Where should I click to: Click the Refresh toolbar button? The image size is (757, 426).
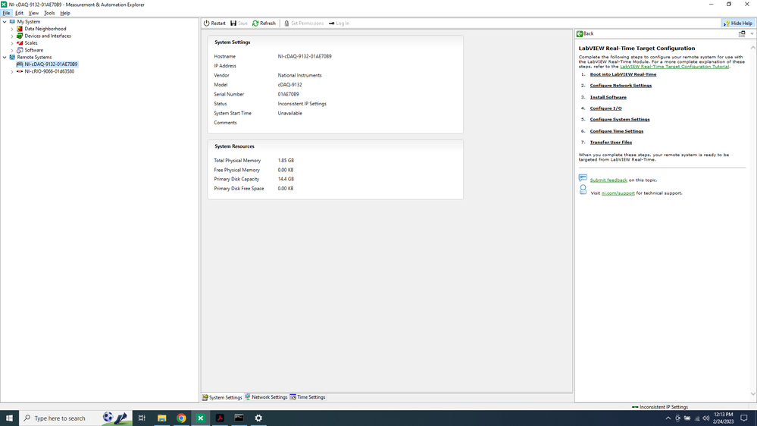click(x=264, y=23)
